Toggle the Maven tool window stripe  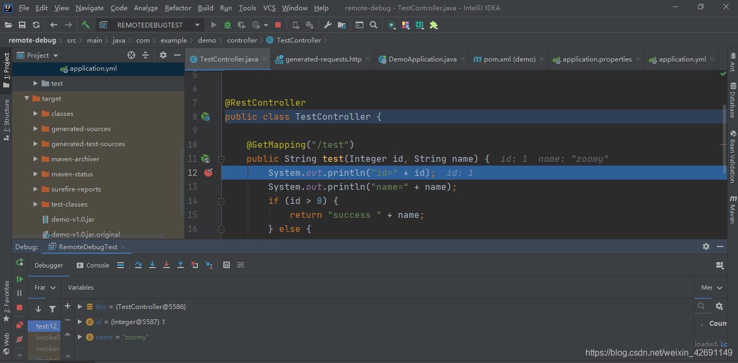733,210
